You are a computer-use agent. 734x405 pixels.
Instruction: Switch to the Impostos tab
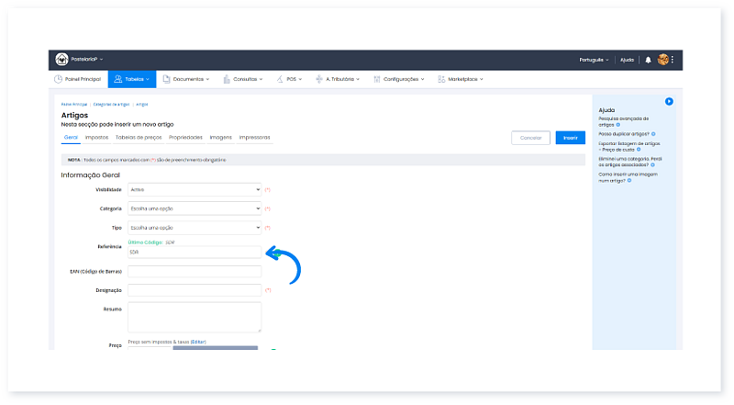pyautogui.click(x=96, y=137)
